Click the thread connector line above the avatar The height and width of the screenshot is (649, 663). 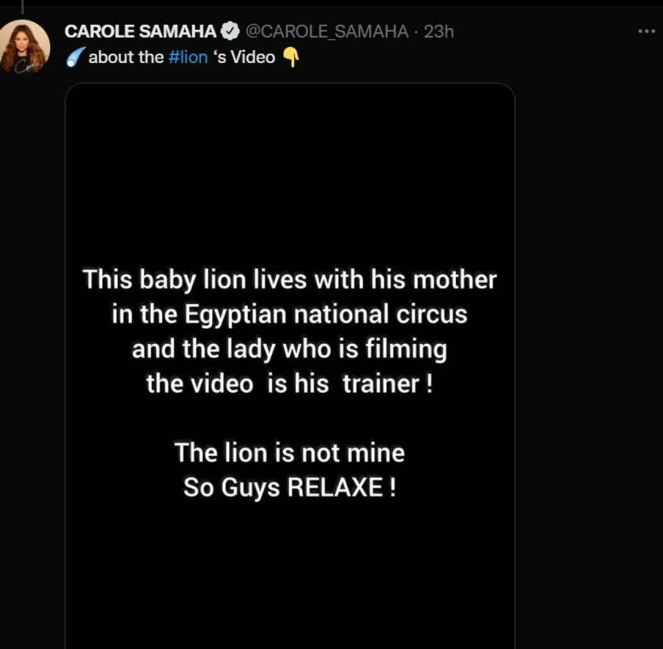tap(22, 7)
